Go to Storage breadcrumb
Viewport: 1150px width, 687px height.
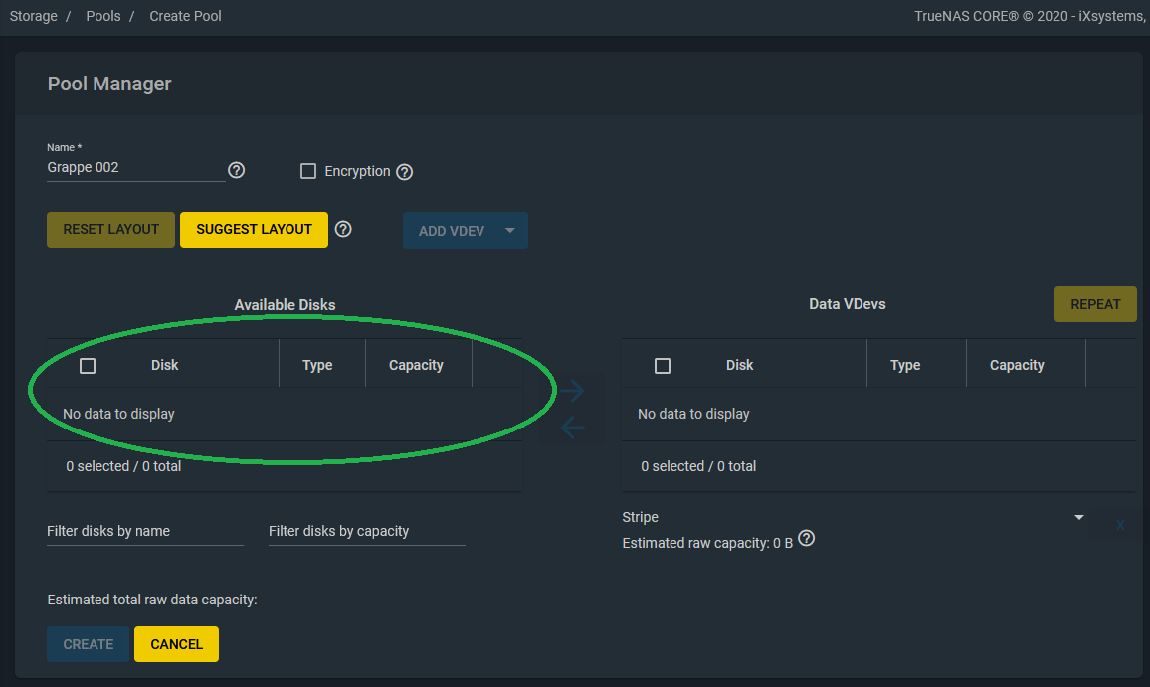(33, 16)
